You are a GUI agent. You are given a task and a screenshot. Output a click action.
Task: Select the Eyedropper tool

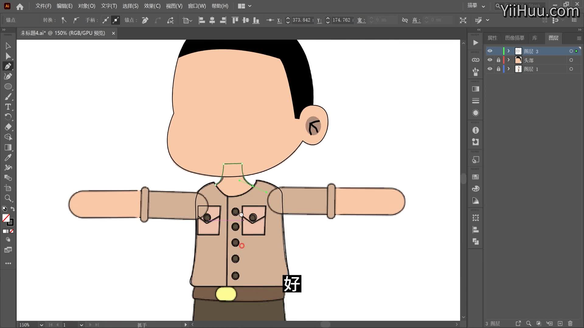point(8,158)
